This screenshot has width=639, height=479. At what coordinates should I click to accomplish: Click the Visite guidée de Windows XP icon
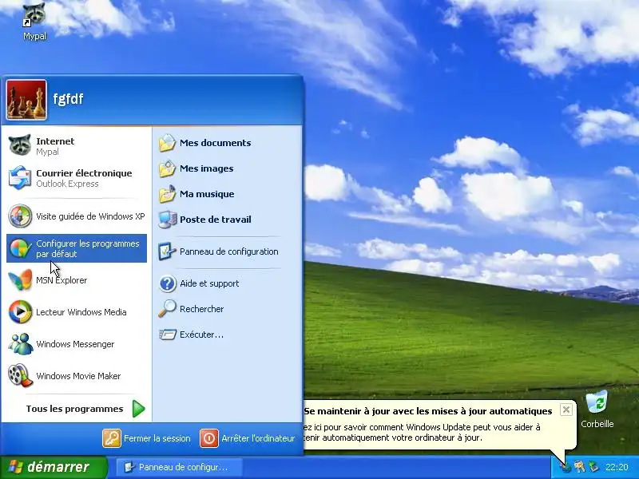coord(19,216)
